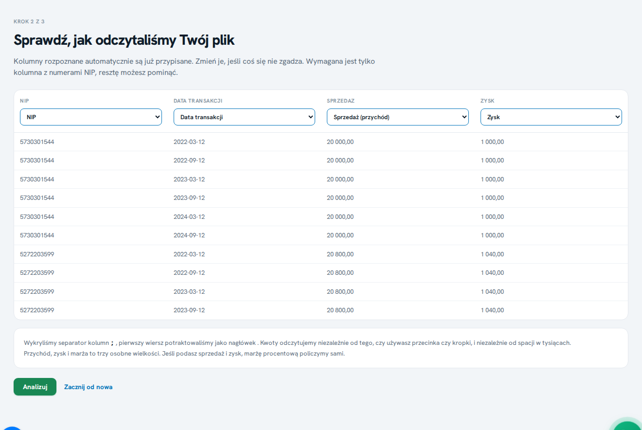This screenshot has height=430, width=642.
Task: Click sales 20 800,00 in the 2023-03-12 row
Action: [x=340, y=292]
